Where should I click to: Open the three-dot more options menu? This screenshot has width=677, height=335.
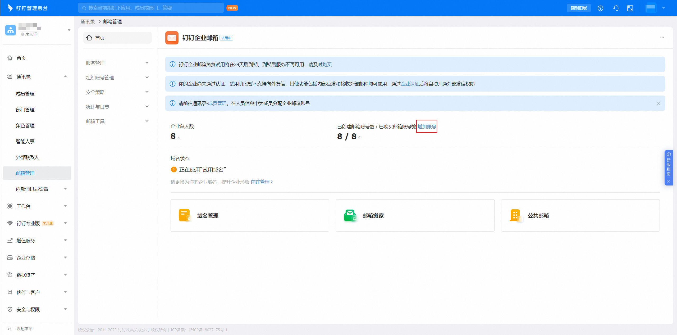662,38
